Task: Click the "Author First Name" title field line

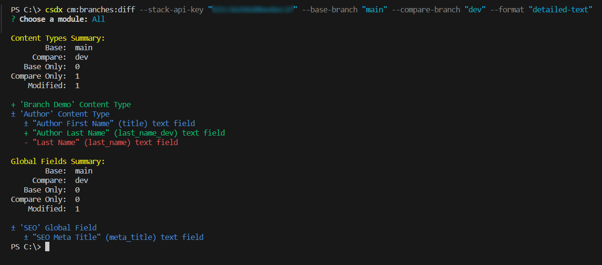Action: (109, 123)
